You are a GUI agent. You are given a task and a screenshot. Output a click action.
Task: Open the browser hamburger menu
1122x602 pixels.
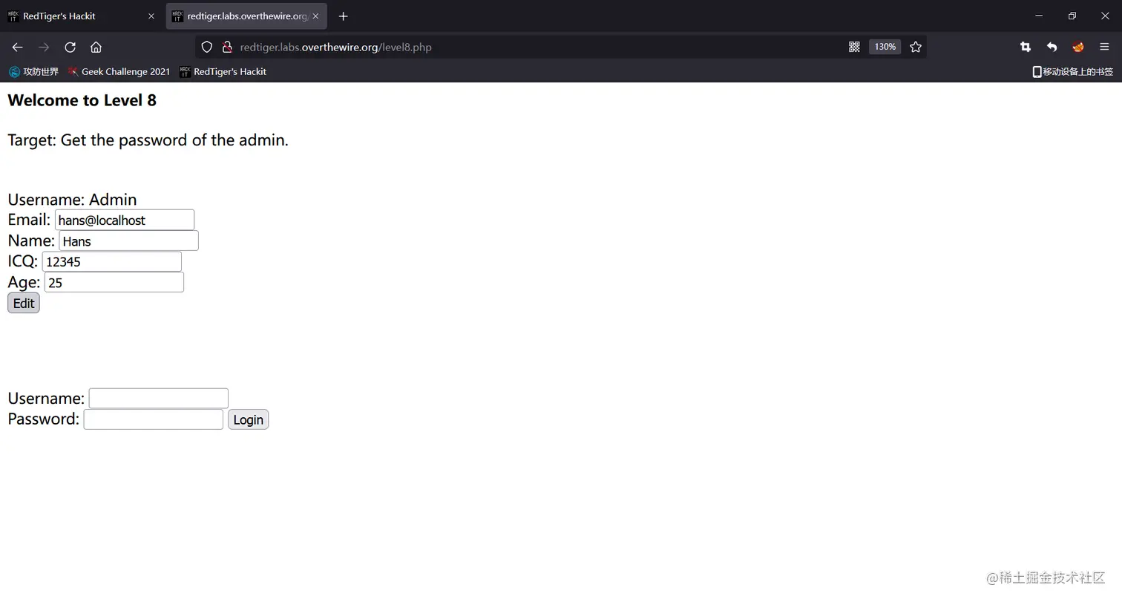(x=1104, y=47)
